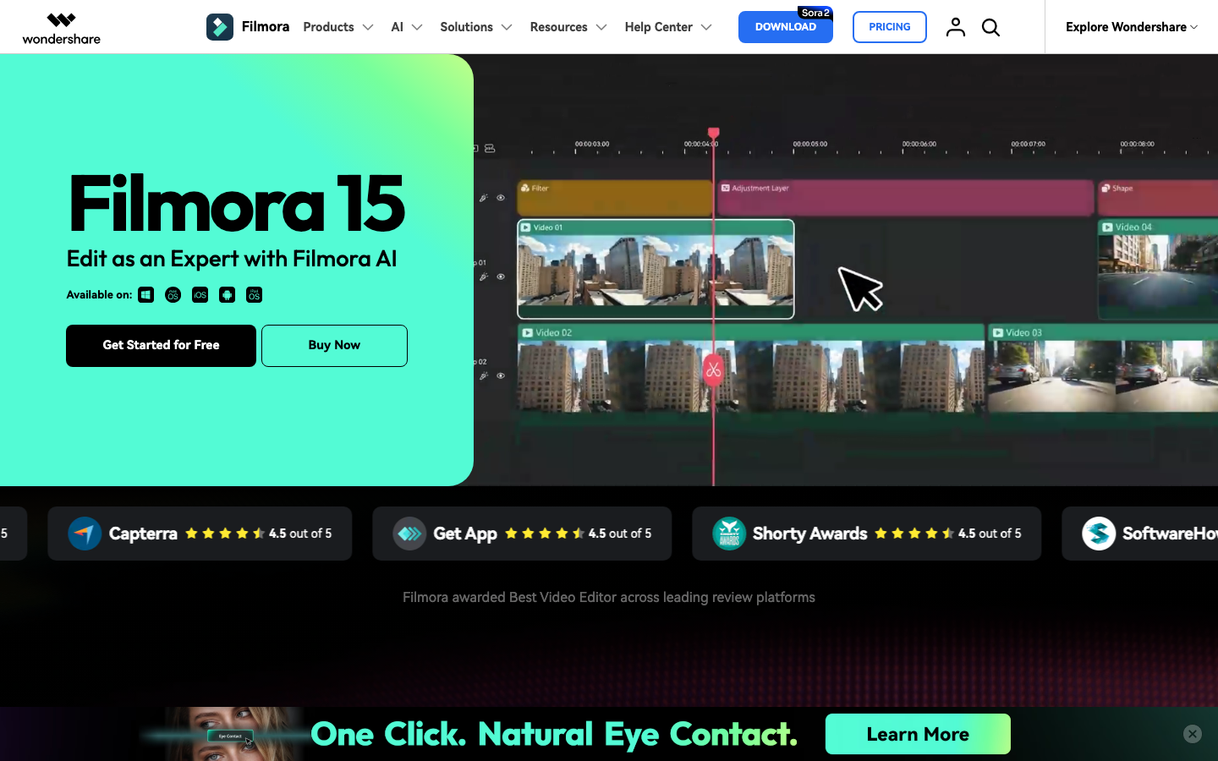Click the Capterra logo icon
The height and width of the screenshot is (761, 1218).
point(85,534)
